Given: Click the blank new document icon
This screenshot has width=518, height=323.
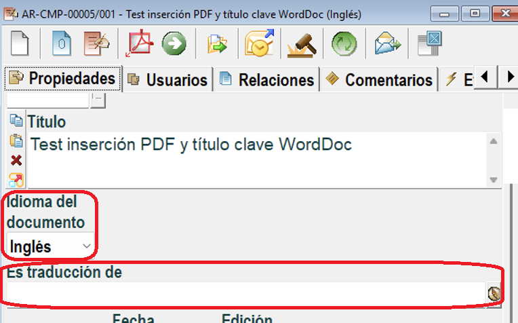Looking at the screenshot, I should pyautogui.click(x=21, y=44).
